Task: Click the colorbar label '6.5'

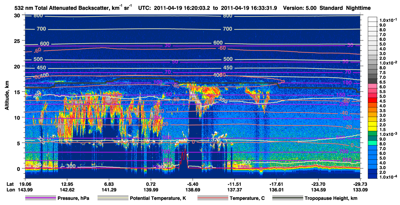Action: [x=383, y=82]
